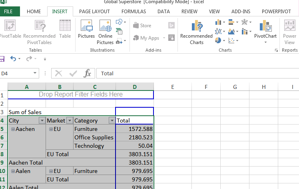The image size is (299, 189).
Task: Click in the formula bar showing Total
Action: [x=198, y=73]
